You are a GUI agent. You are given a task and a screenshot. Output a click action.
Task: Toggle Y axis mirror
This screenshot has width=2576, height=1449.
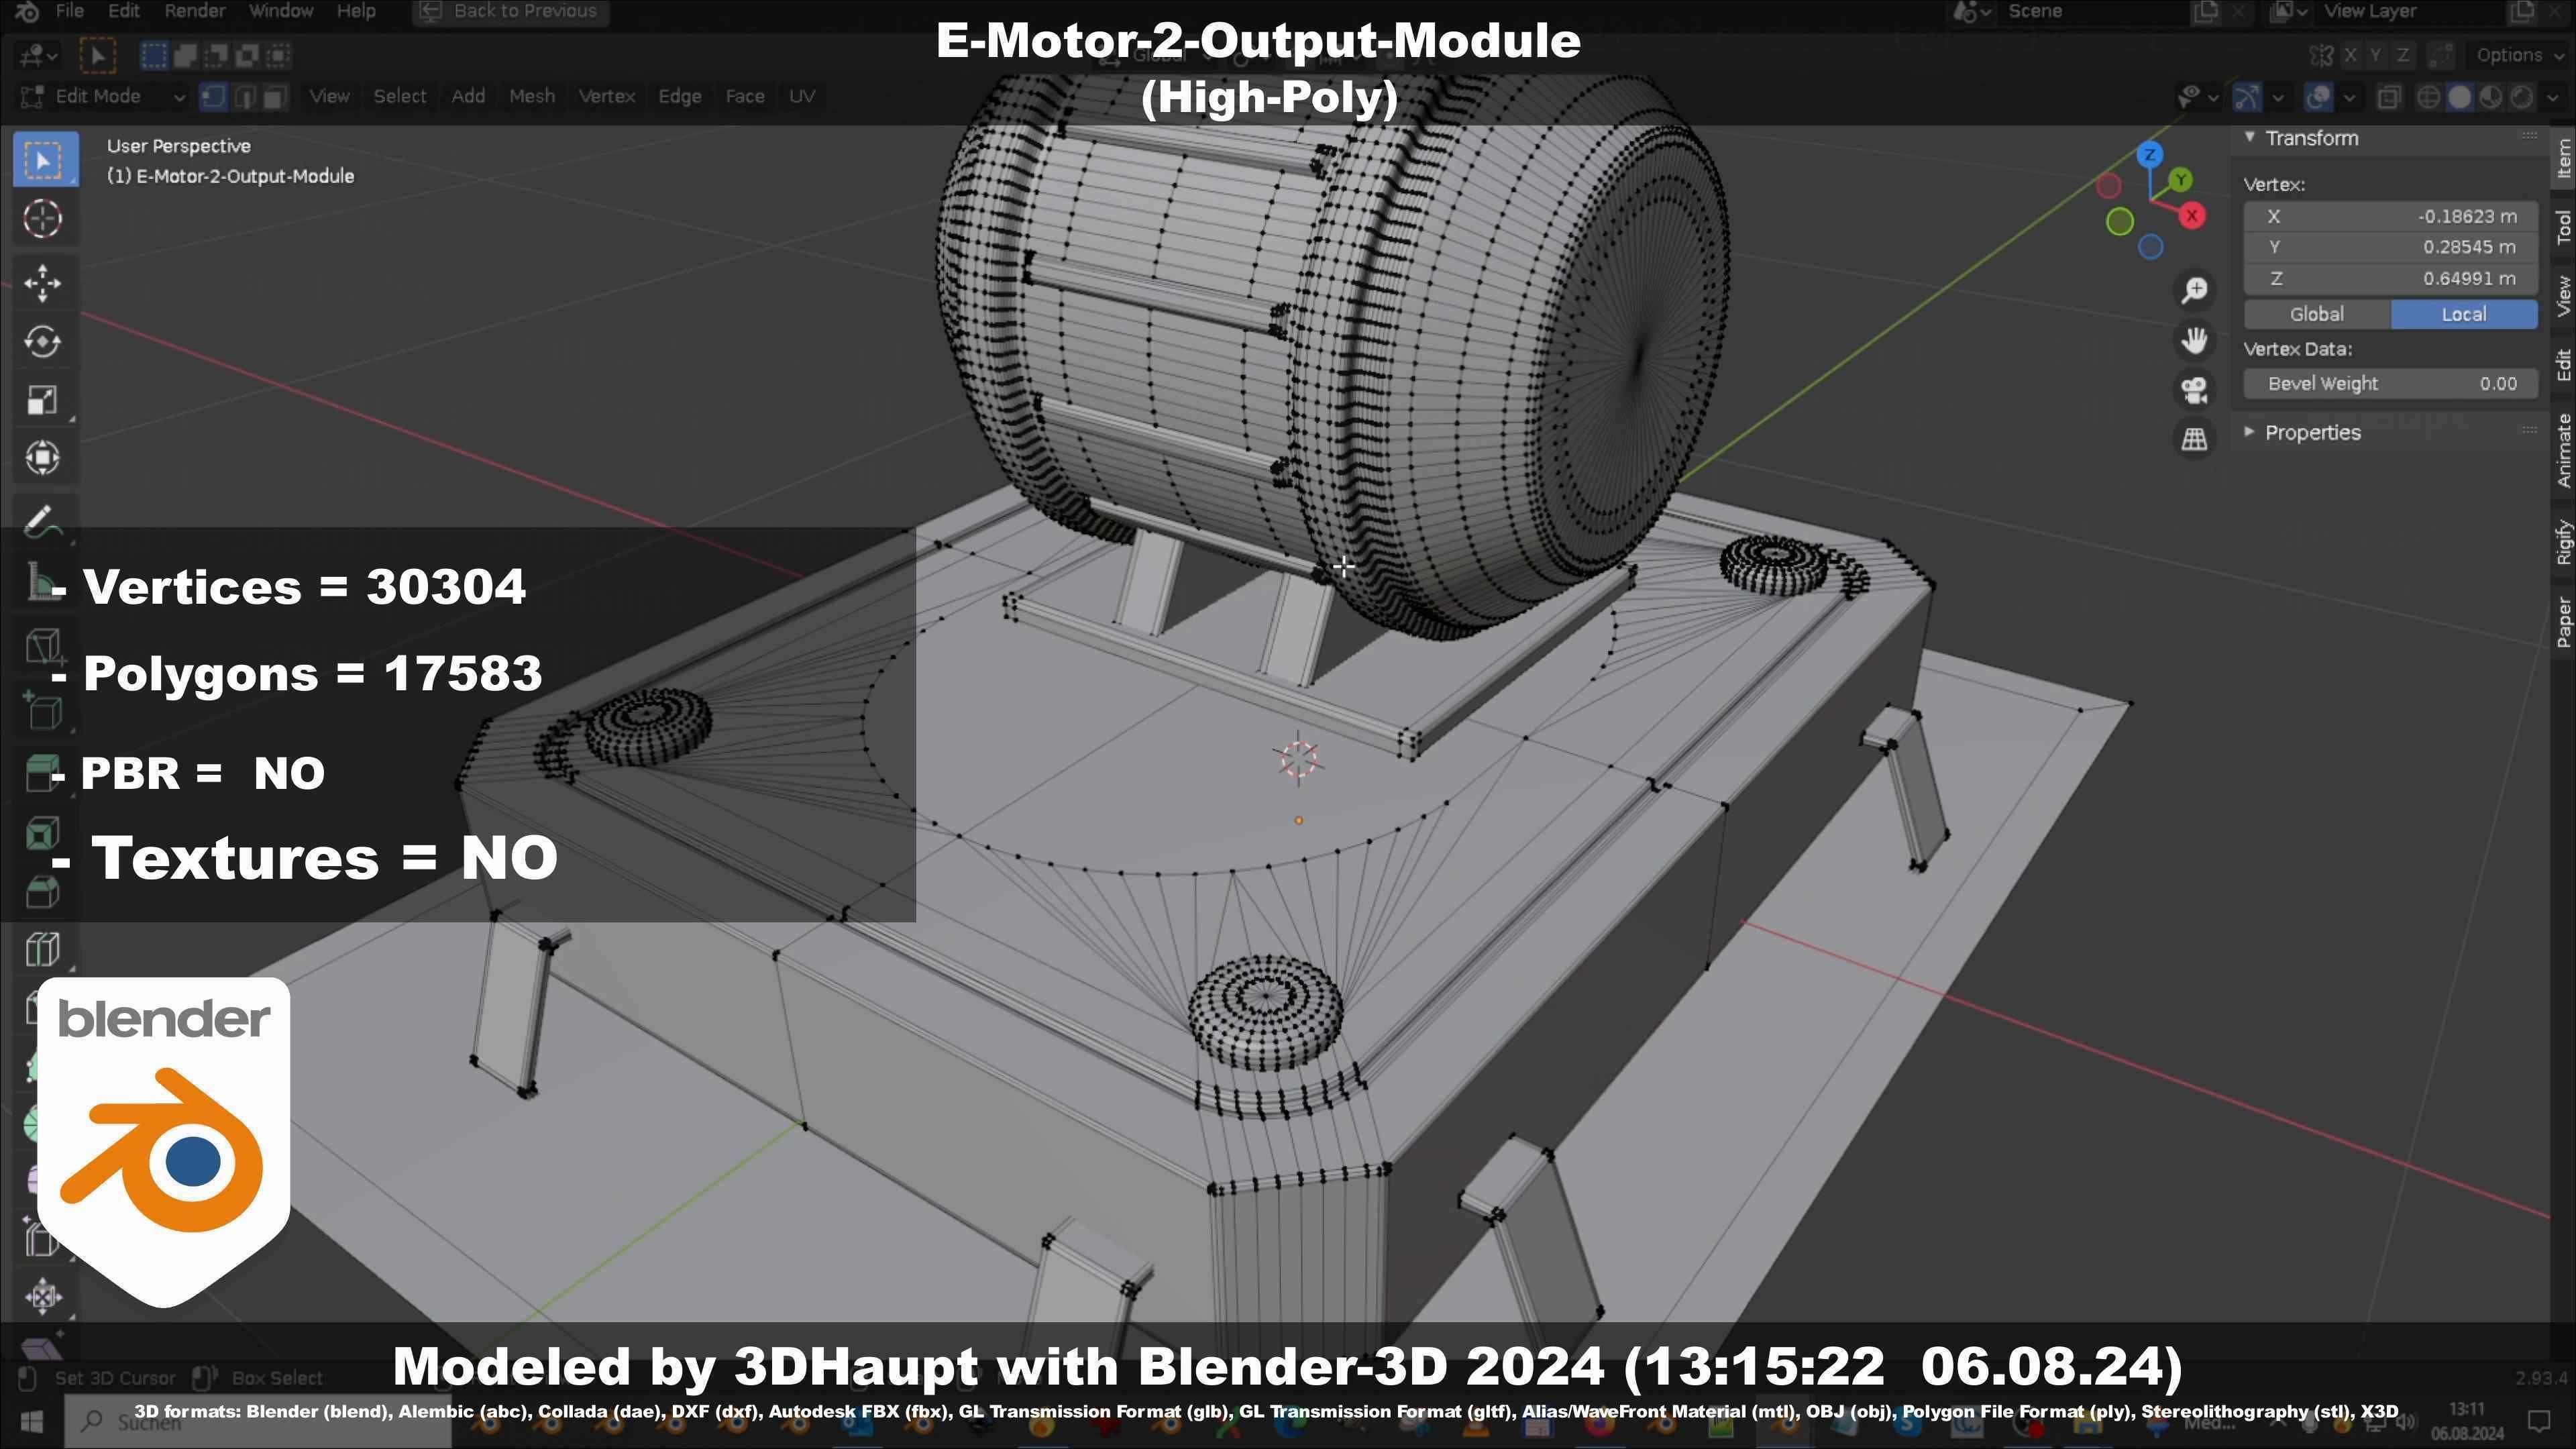(x=2376, y=55)
